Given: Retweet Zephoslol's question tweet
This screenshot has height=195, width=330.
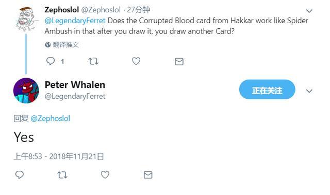Looking at the screenshot, I should [x=93, y=61].
